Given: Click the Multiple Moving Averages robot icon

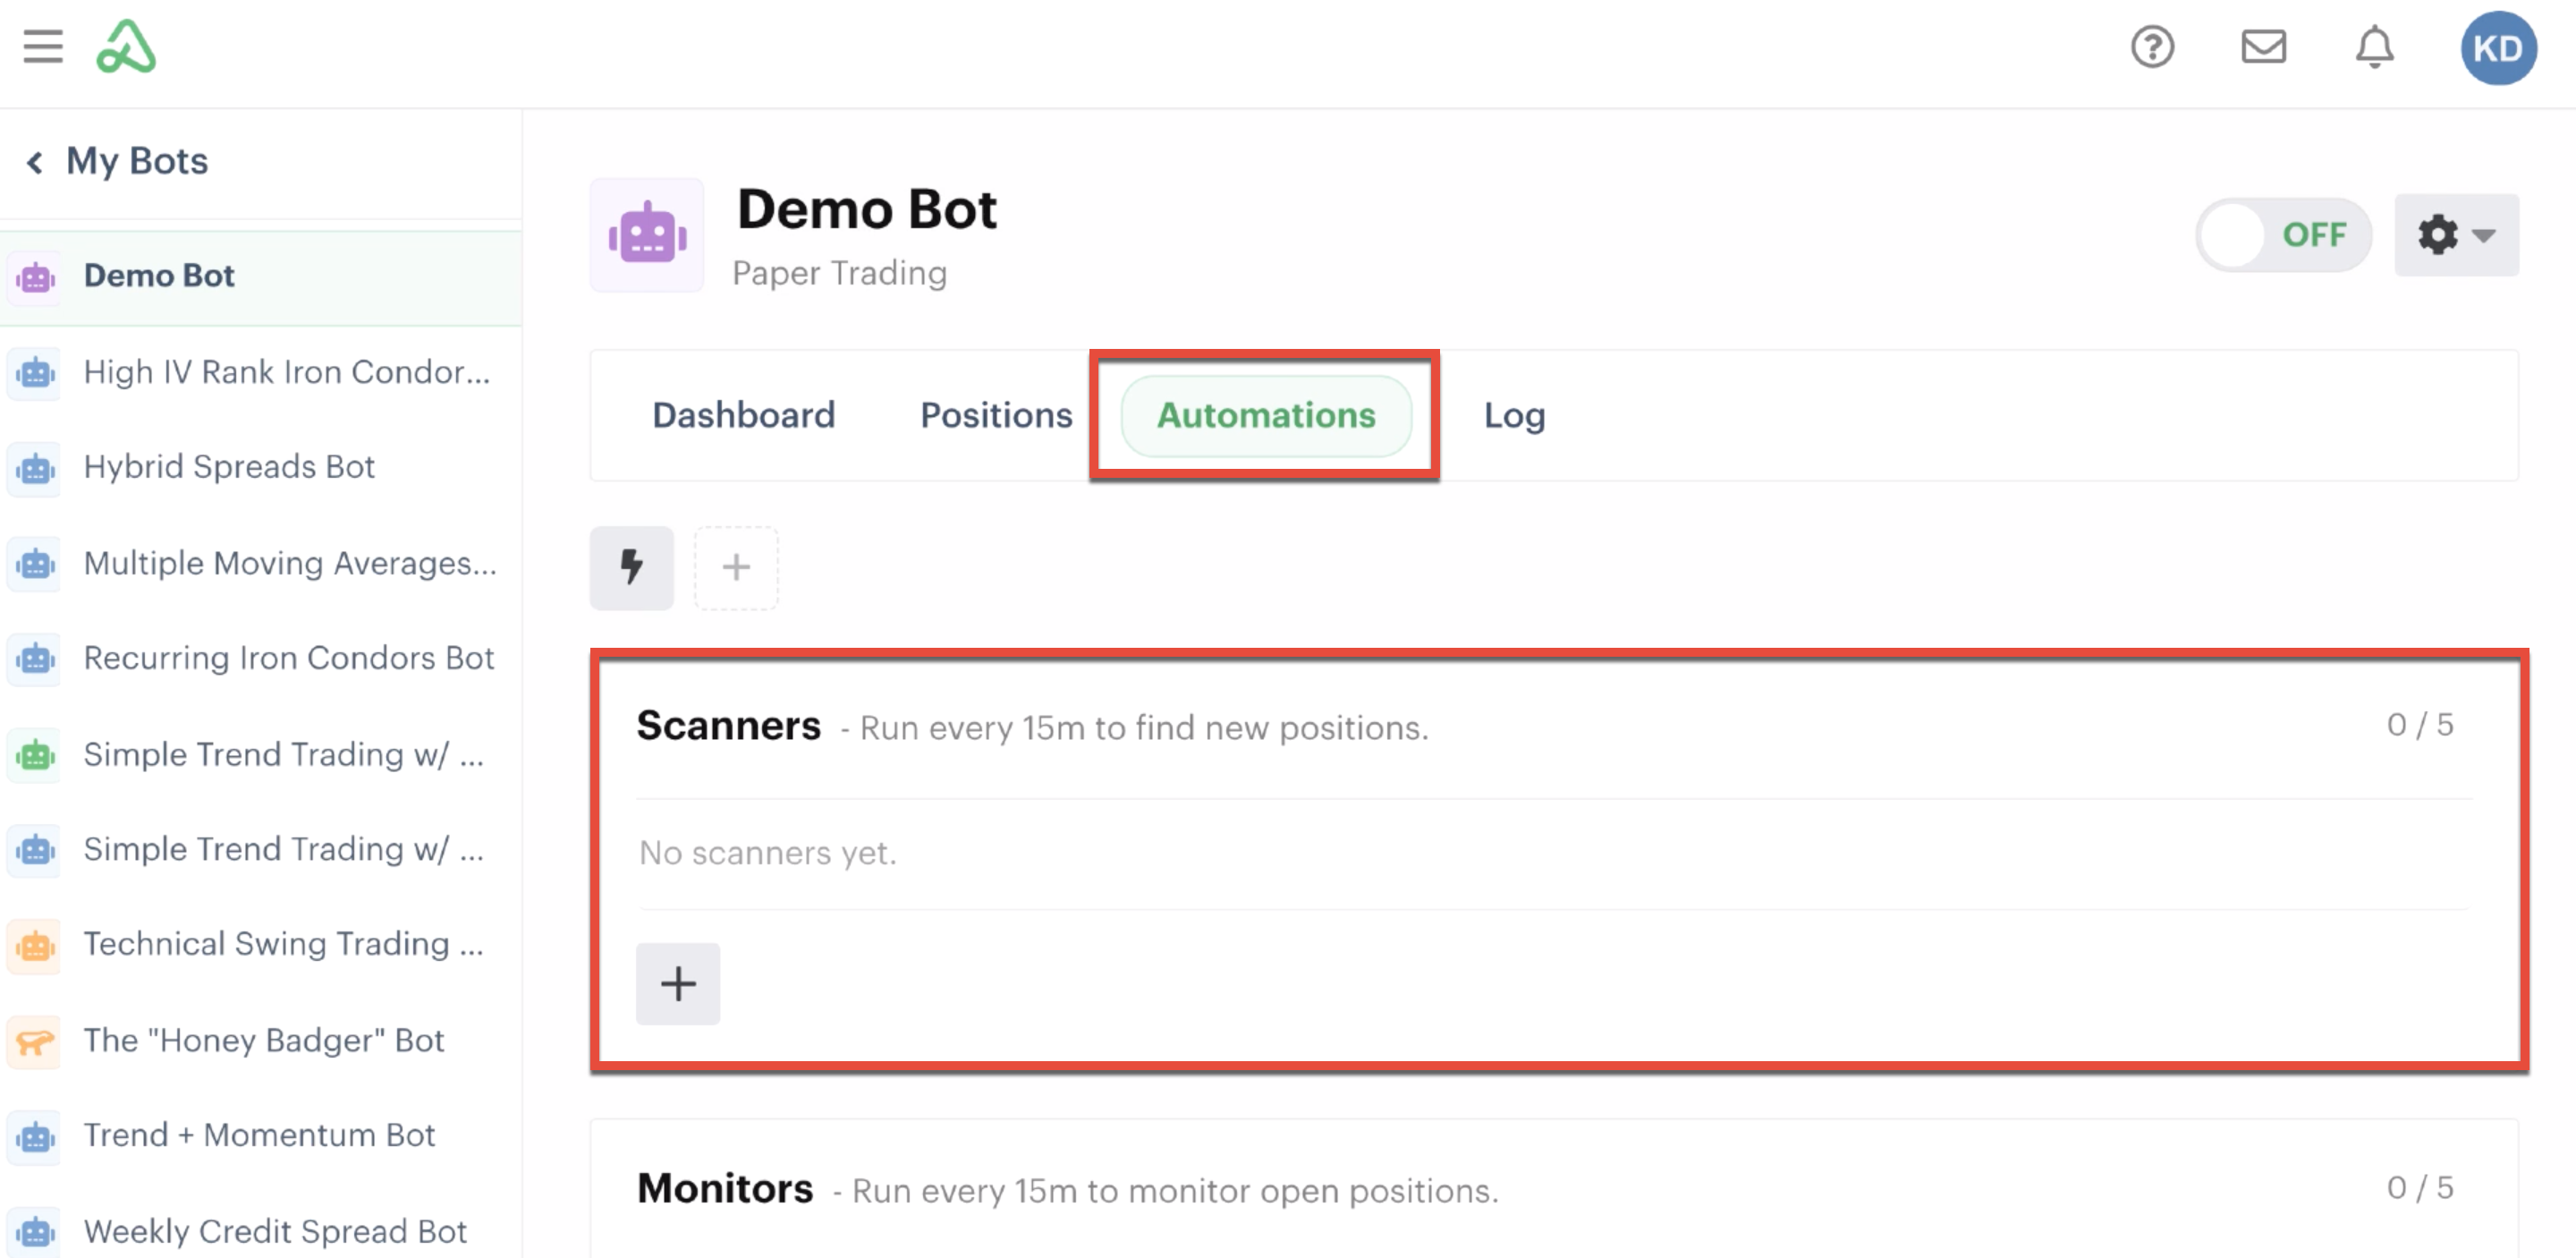Looking at the screenshot, I should (35, 564).
